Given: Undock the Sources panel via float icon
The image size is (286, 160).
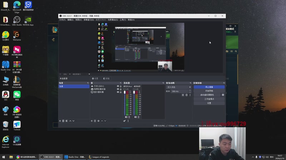Looking at the screenshot, I should tap(120, 83).
